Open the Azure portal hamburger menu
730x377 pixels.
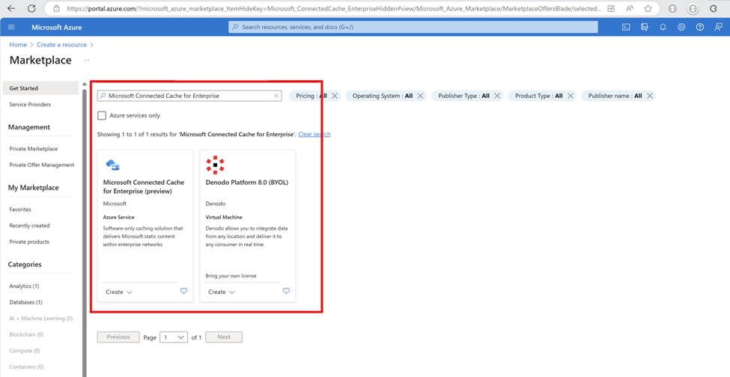(11, 27)
